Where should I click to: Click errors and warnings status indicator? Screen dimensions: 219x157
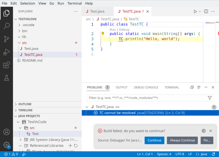11,154
